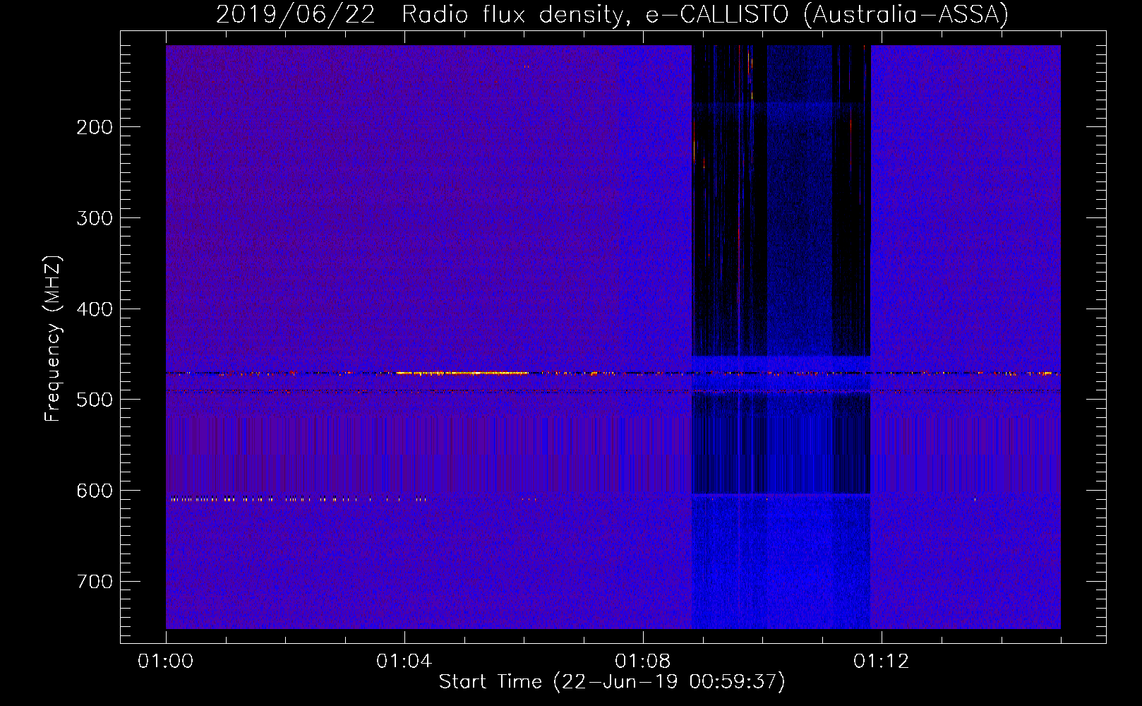Click the 400 frequency tick label

pyautogui.click(x=95, y=309)
